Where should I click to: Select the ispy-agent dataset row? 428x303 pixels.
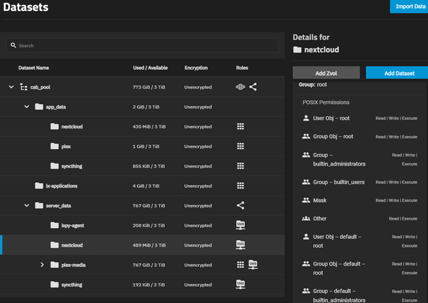click(142, 225)
